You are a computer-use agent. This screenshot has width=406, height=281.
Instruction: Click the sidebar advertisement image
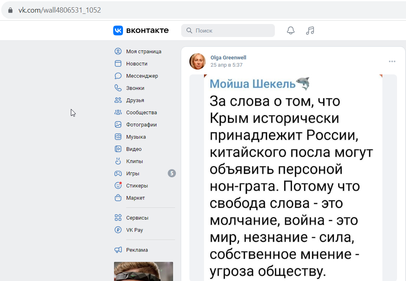click(143, 271)
